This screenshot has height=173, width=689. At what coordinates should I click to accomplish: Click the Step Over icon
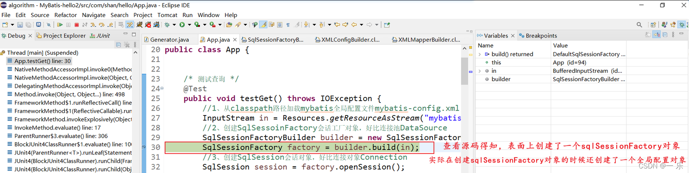[x=102, y=25]
